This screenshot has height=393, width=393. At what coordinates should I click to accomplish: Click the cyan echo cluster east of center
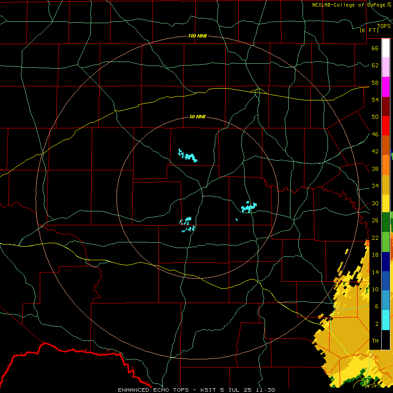[248, 207]
